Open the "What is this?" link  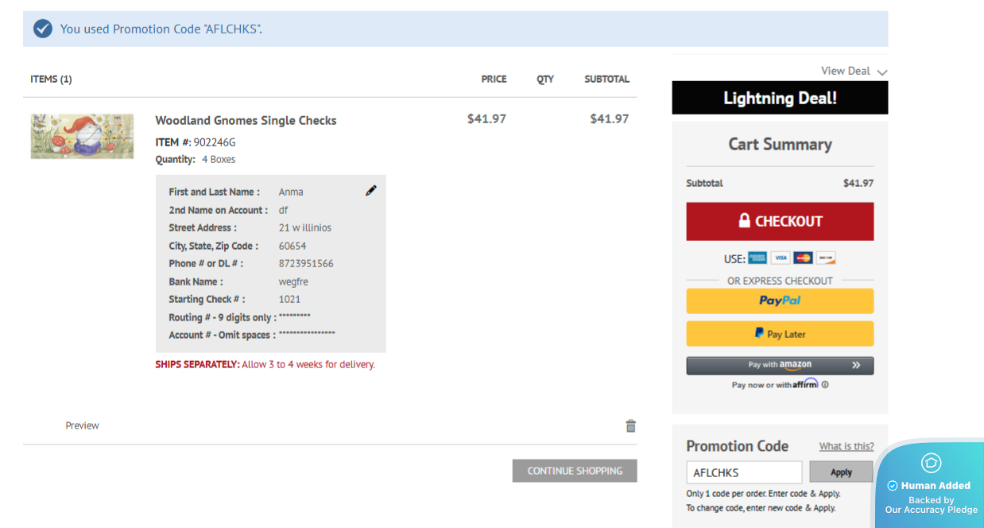tap(846, 446)
